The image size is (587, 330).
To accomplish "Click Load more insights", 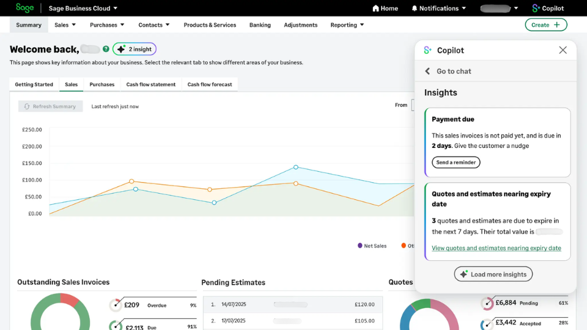I will [493, 274].
